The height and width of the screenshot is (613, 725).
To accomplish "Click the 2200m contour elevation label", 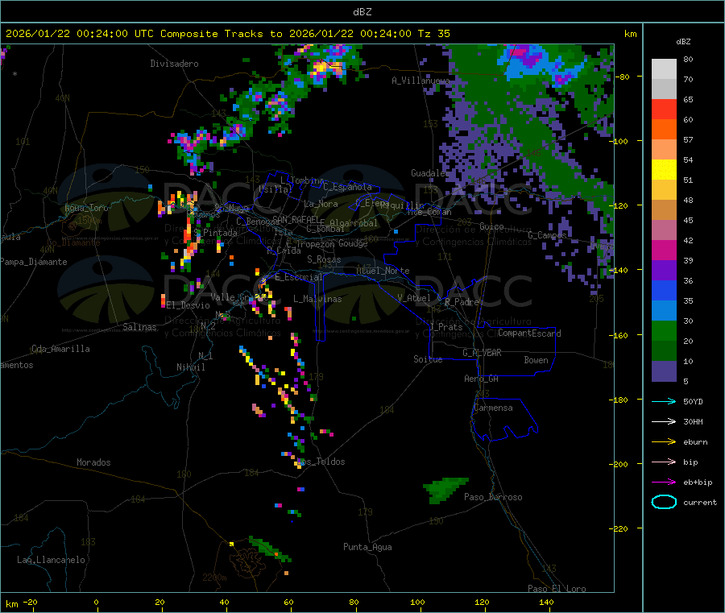I will click(214, 578).
